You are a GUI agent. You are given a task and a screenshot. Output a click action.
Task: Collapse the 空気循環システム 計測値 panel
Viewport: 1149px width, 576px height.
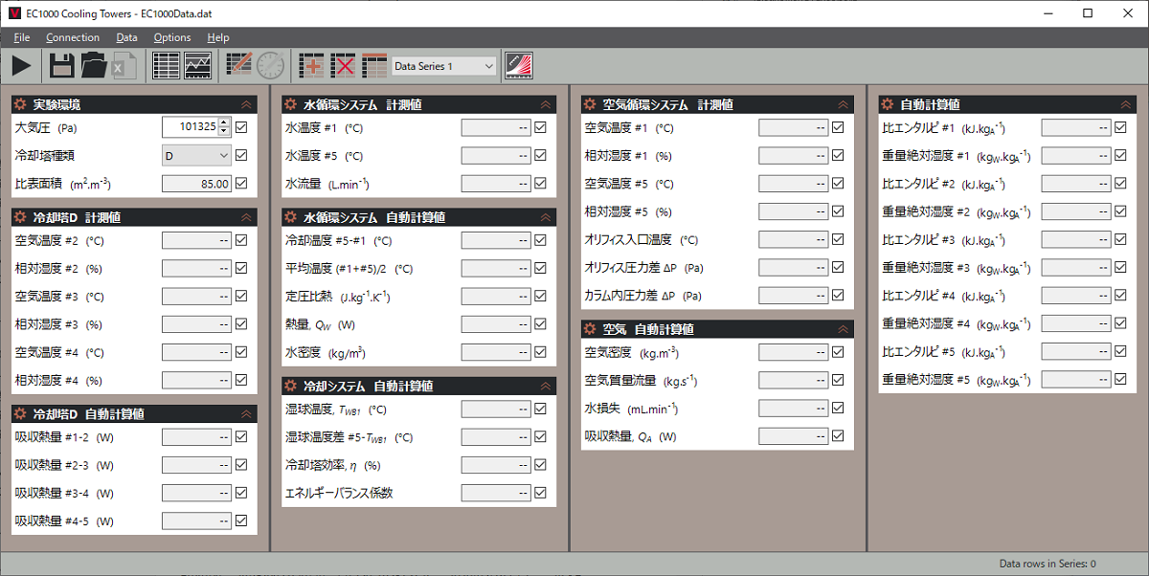843,104
